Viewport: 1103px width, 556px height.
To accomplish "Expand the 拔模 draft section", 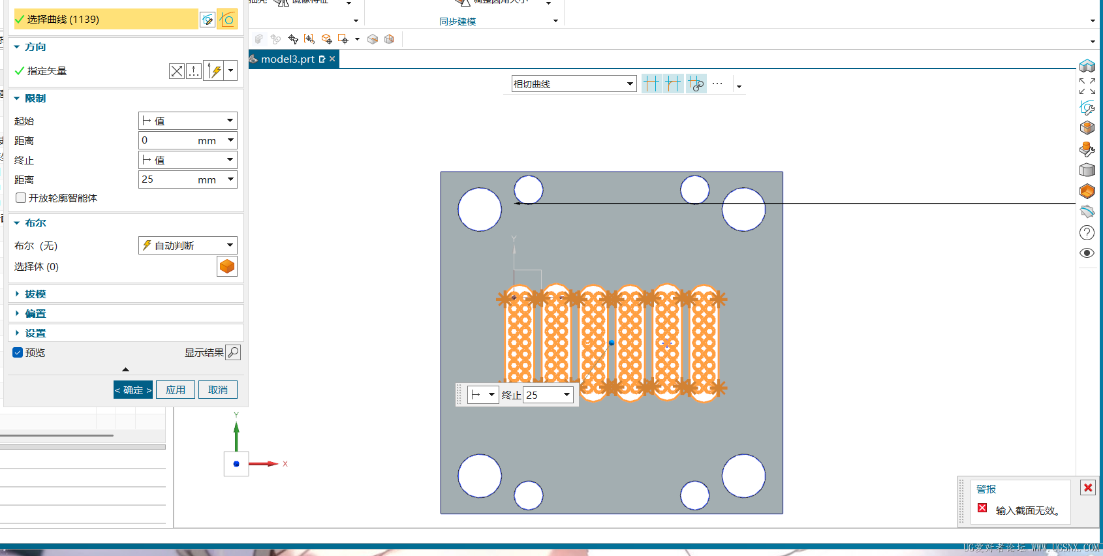I will click(x=35, y=294).
